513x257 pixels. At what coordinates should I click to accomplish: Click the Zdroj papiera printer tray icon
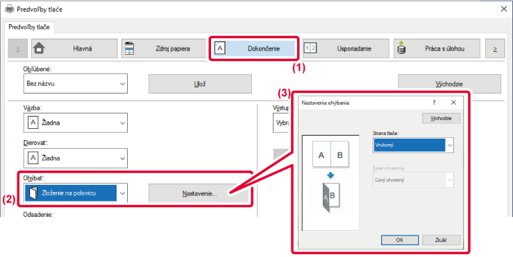pyautogui.click(x=130, y=48)
